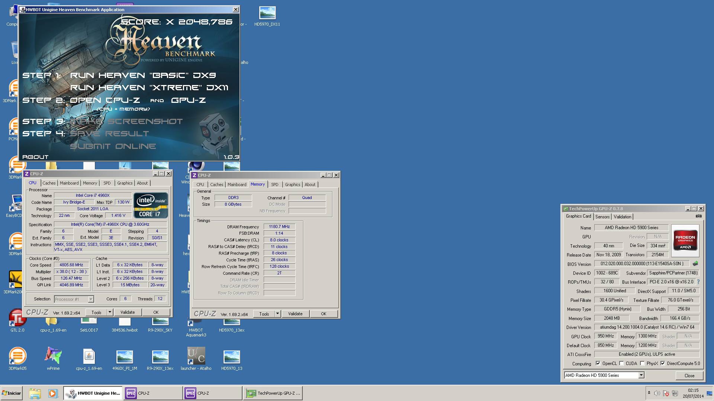Click Run Heaven "Xtreme" DX11
Viewport: 714px width, 401px height.
[149, 88]
